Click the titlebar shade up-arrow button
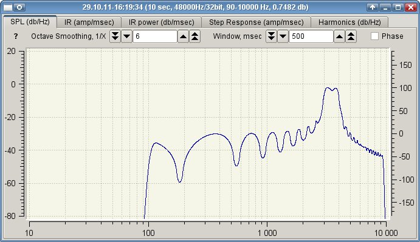420x242 pixels. [x=373, y=7]
